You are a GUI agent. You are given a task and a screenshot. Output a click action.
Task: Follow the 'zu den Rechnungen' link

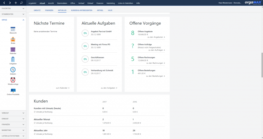tap(156, 63)
